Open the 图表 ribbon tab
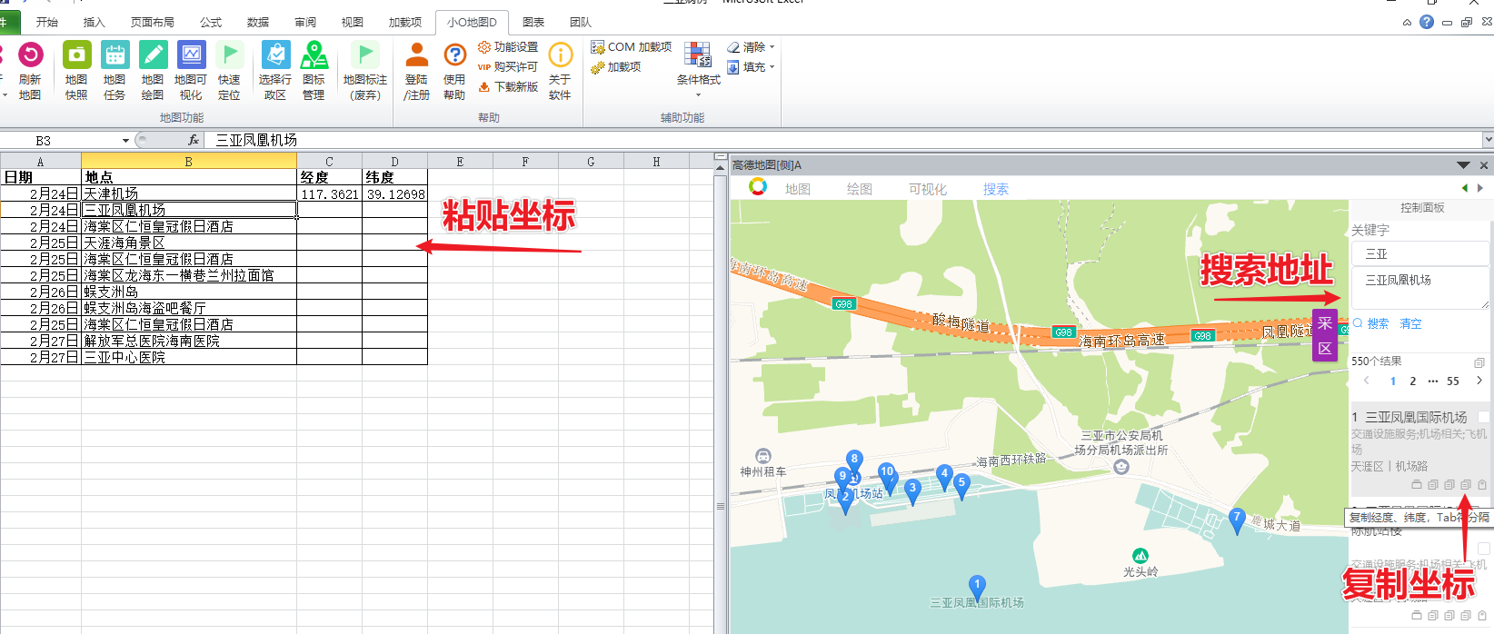The width and height of the screenshot is (1494, 634). click(533, 22)
